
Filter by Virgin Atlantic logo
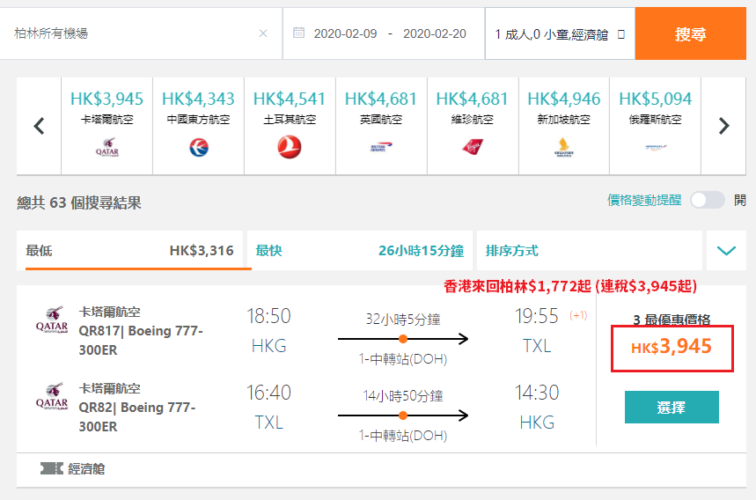pos(473,147)
